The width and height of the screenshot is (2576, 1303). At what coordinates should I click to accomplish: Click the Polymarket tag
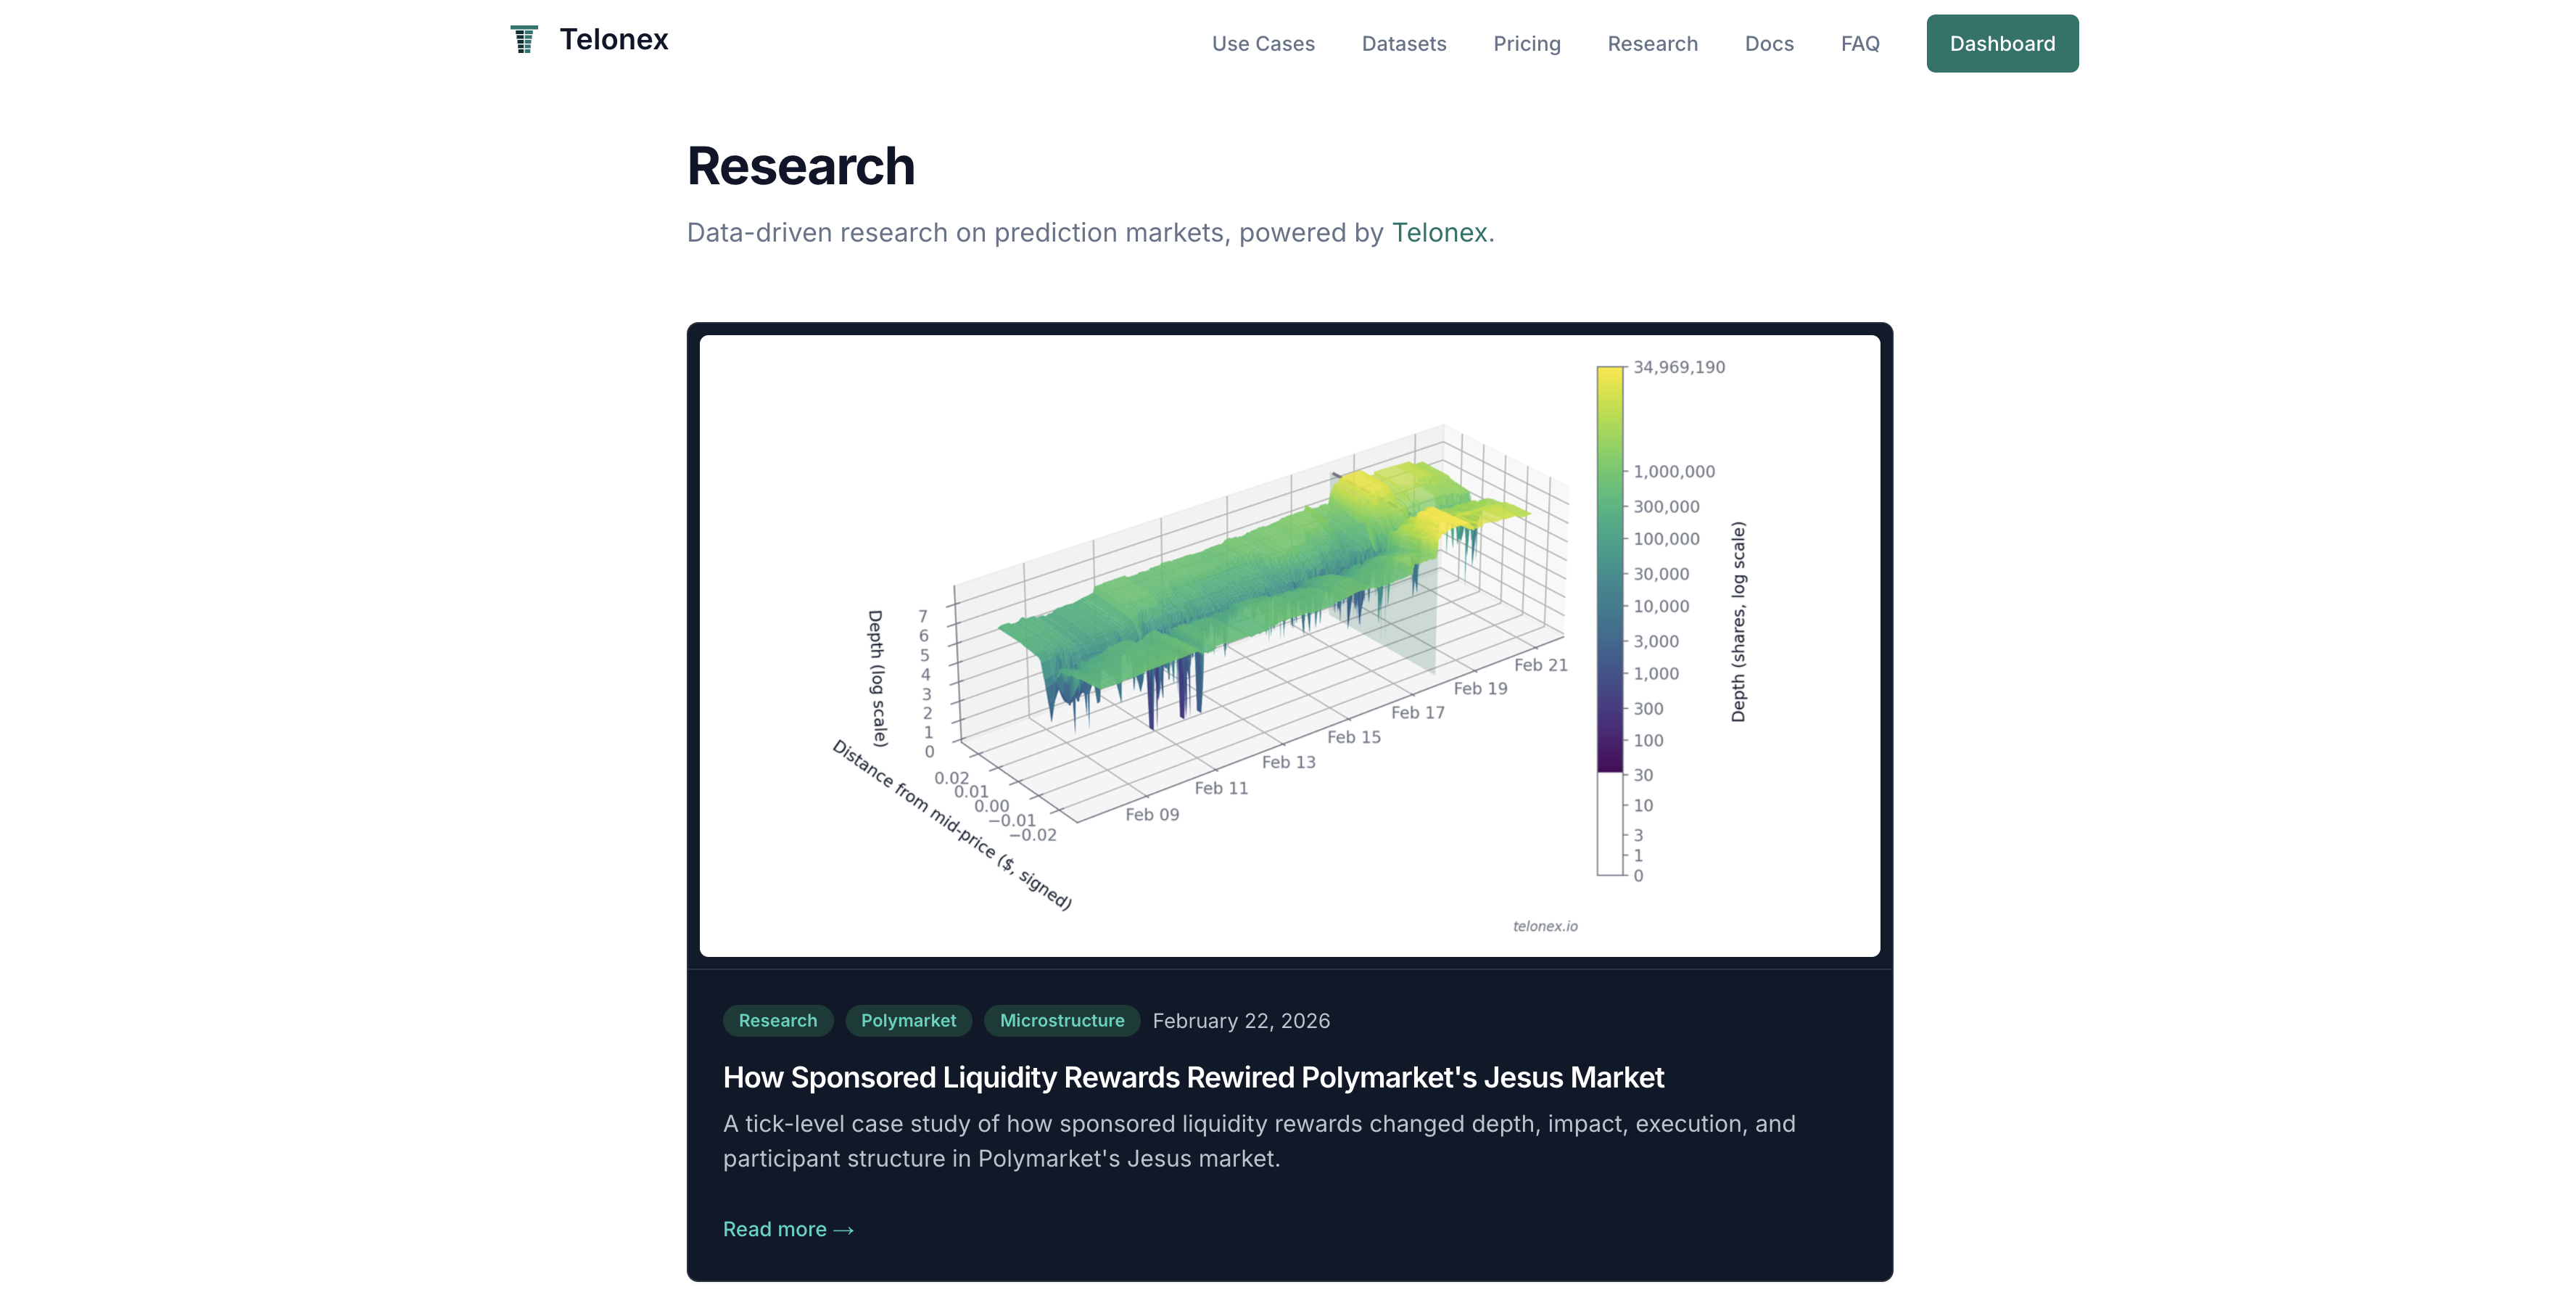pos(908,1020)
